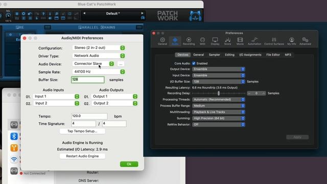
Task: Open Sample Rate dropdown 44100 Hz
Action: [99, 72]
